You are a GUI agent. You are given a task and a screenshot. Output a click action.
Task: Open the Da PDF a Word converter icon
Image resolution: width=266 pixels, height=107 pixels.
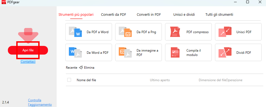point(75,32)
